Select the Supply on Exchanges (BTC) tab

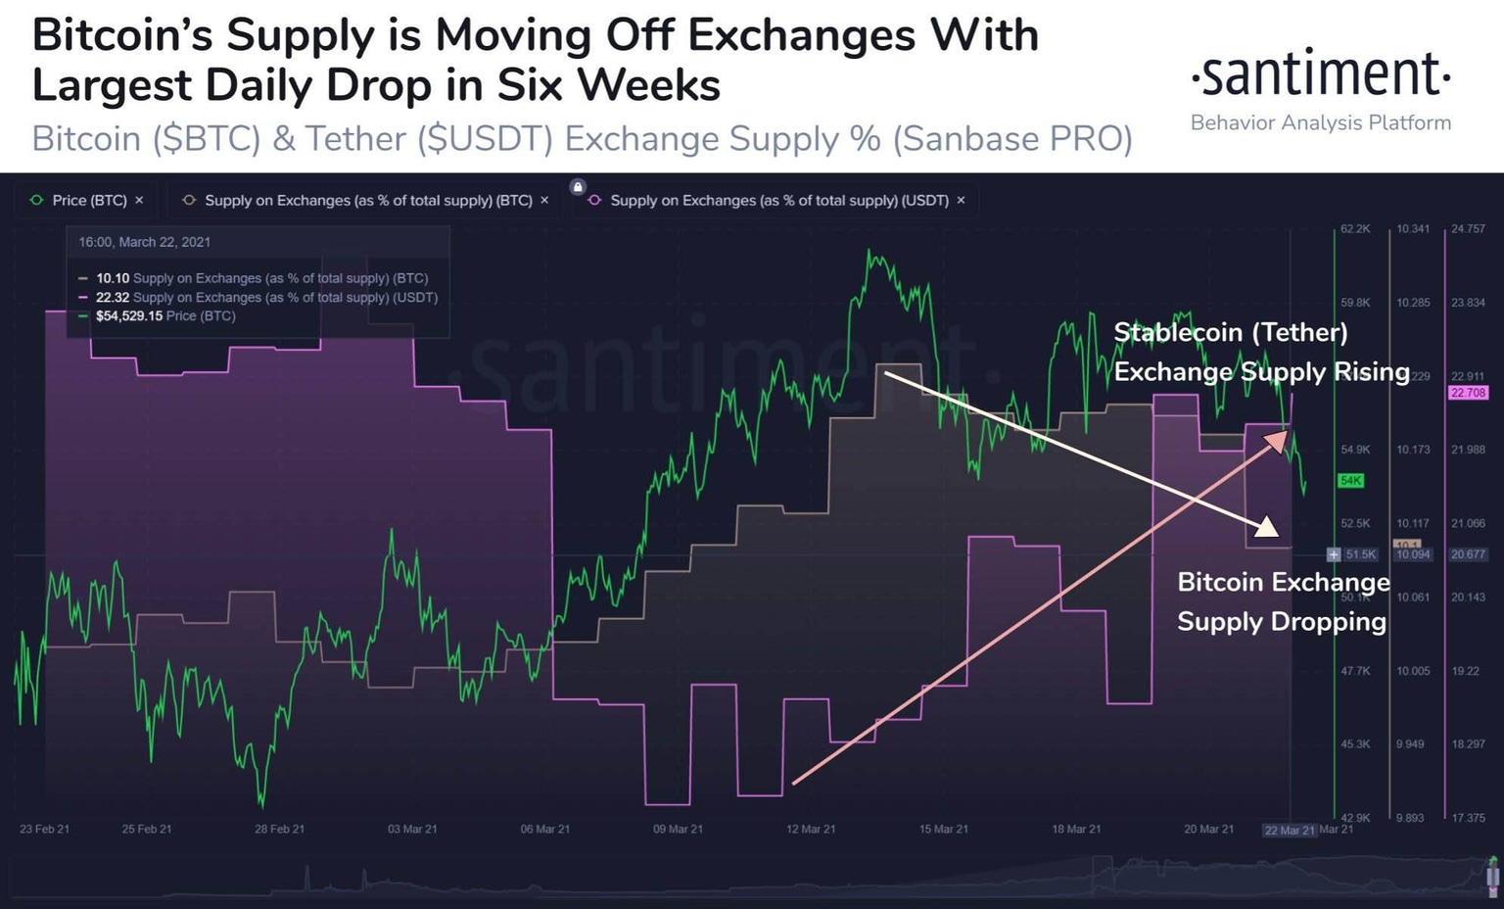click(368, 200)
